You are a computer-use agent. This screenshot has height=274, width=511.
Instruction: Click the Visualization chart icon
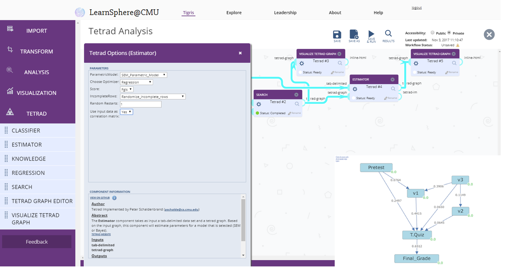pyautogui.click(x=10, y=91)
